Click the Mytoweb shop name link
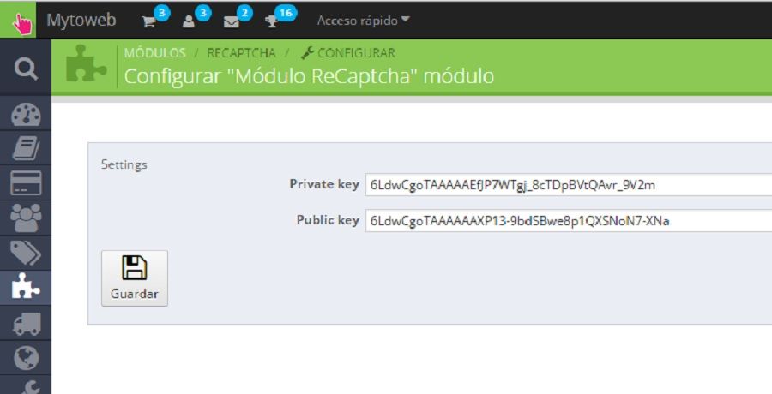 (x=81, y=21)
